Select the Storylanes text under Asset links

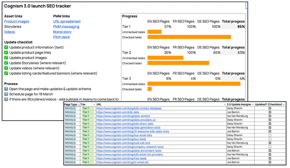[x=13, y=27]
